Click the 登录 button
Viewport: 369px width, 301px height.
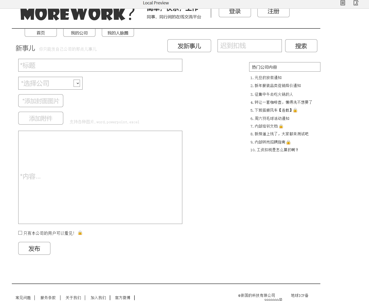click(x=235, y=12)
